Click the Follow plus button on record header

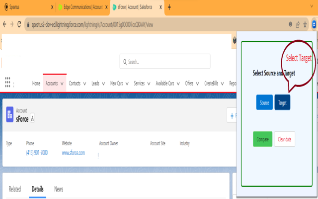click(x=232, y=116)
